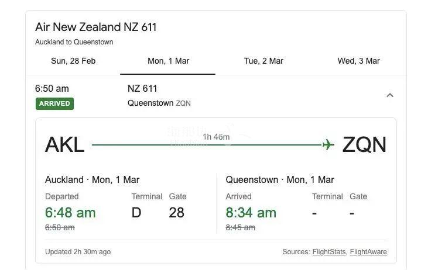This screenshot has height=270, width=421.
Task: Click the AKL airport code
Action: tap(64, 145)
